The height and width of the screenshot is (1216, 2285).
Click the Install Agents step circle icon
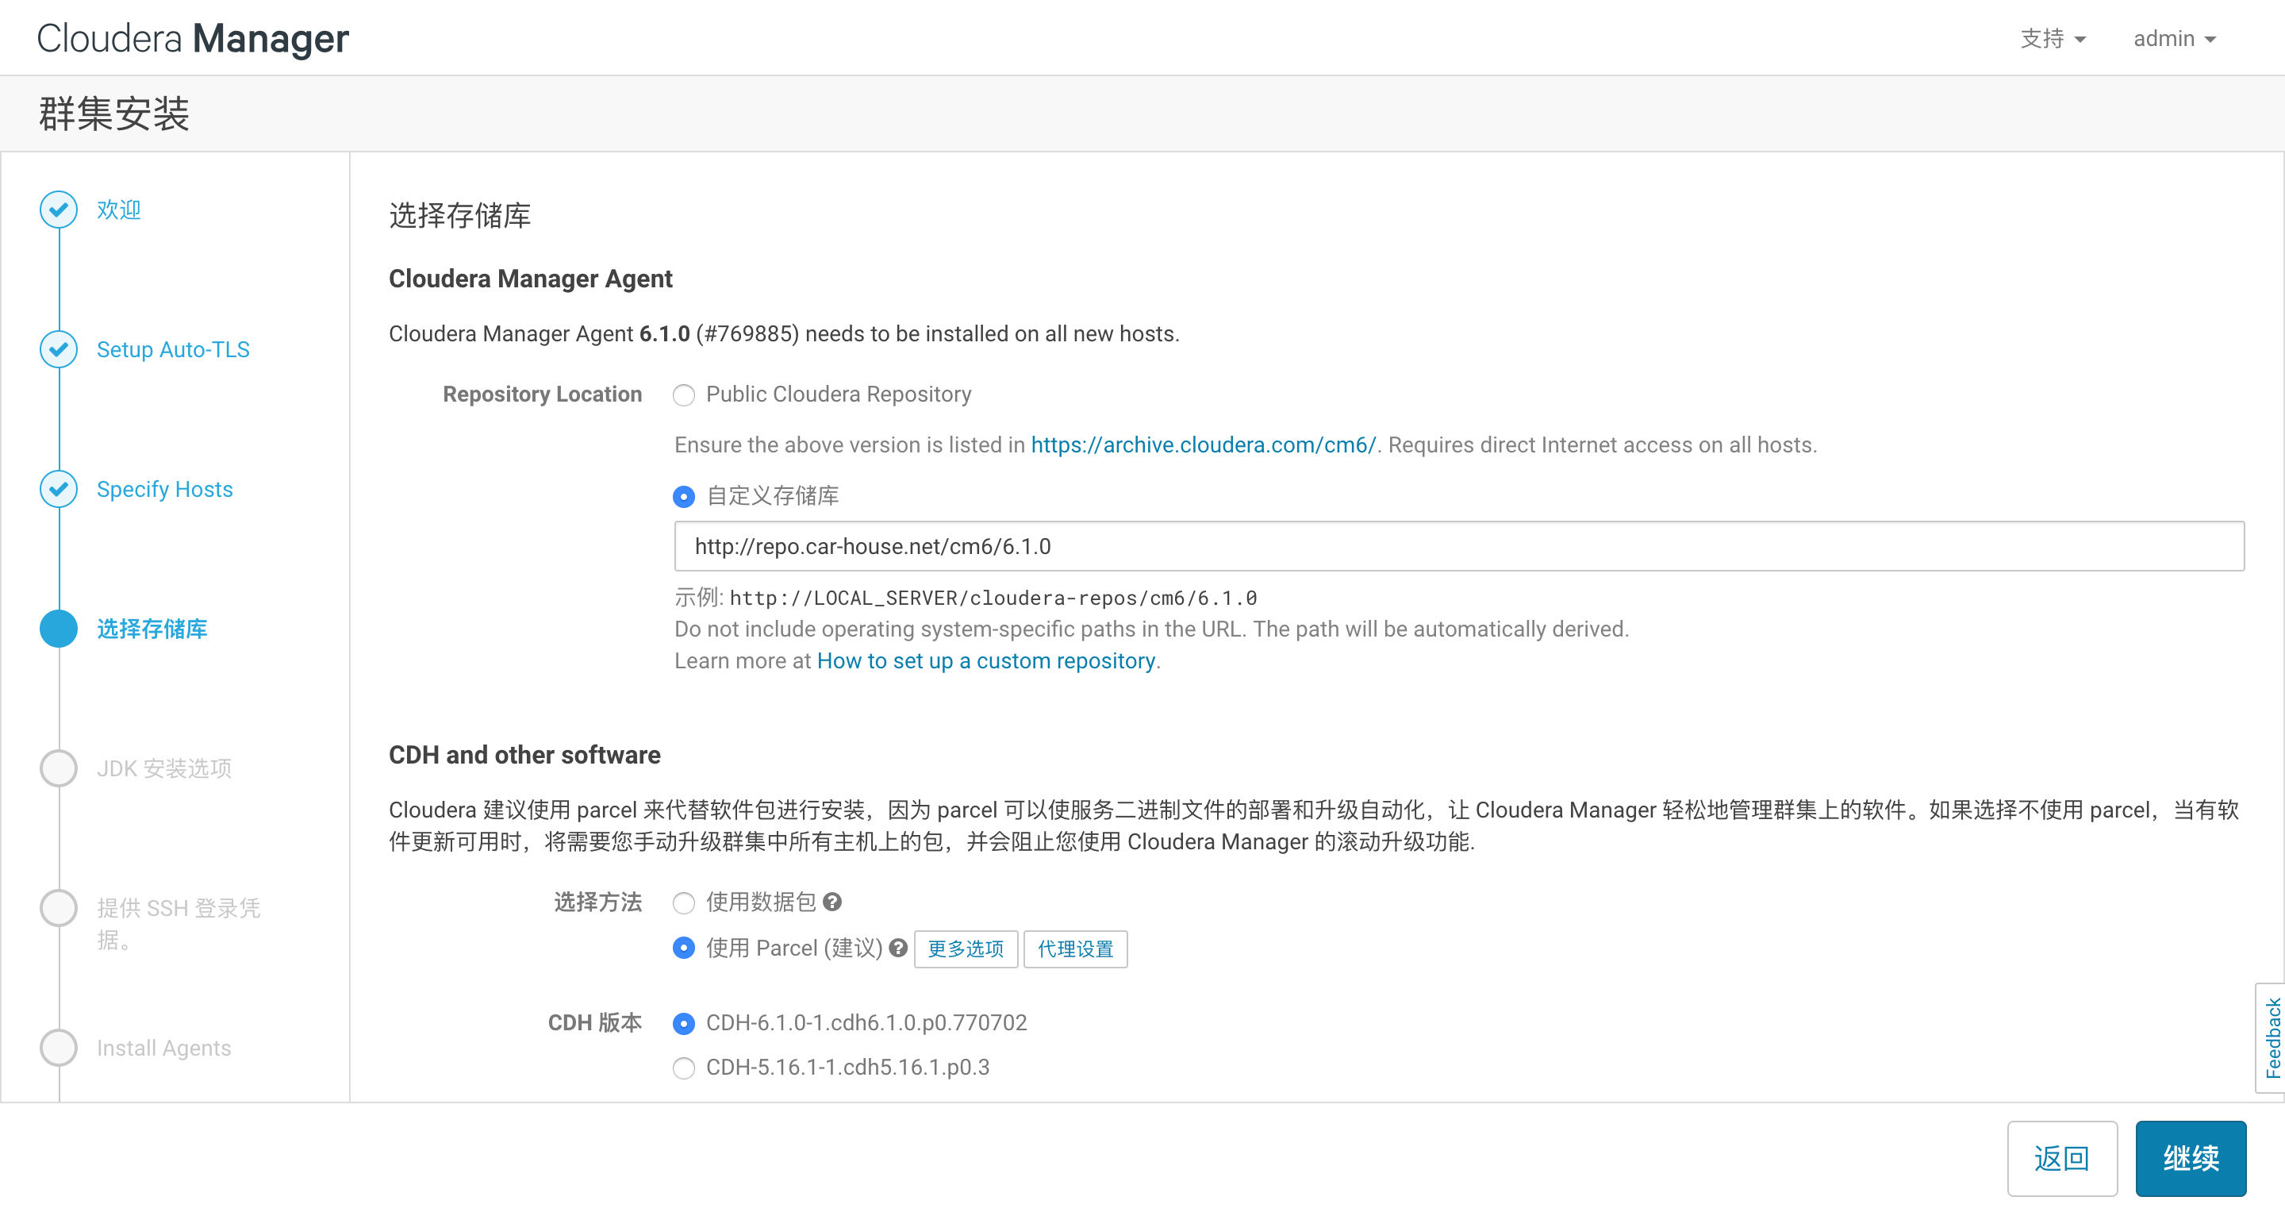(59, 1048)
